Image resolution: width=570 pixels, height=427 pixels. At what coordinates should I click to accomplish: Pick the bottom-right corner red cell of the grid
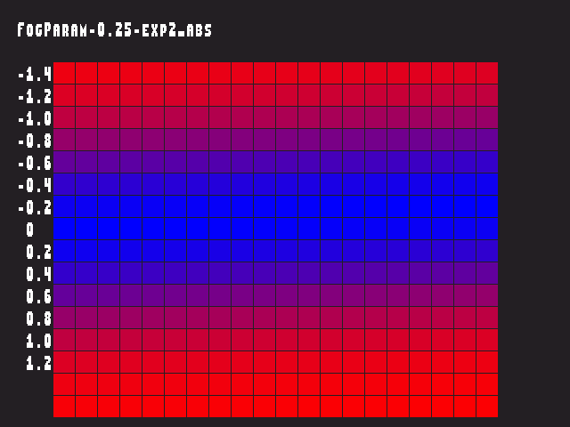487,407
